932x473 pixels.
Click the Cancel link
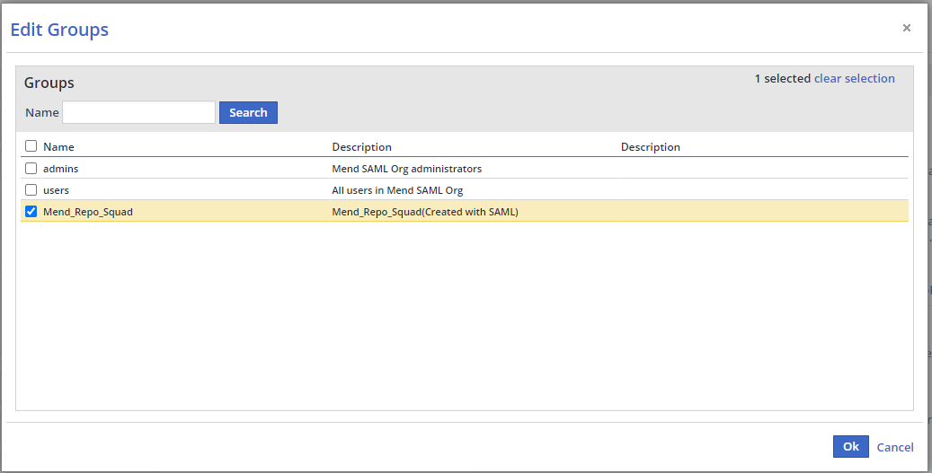coord(894,447)
